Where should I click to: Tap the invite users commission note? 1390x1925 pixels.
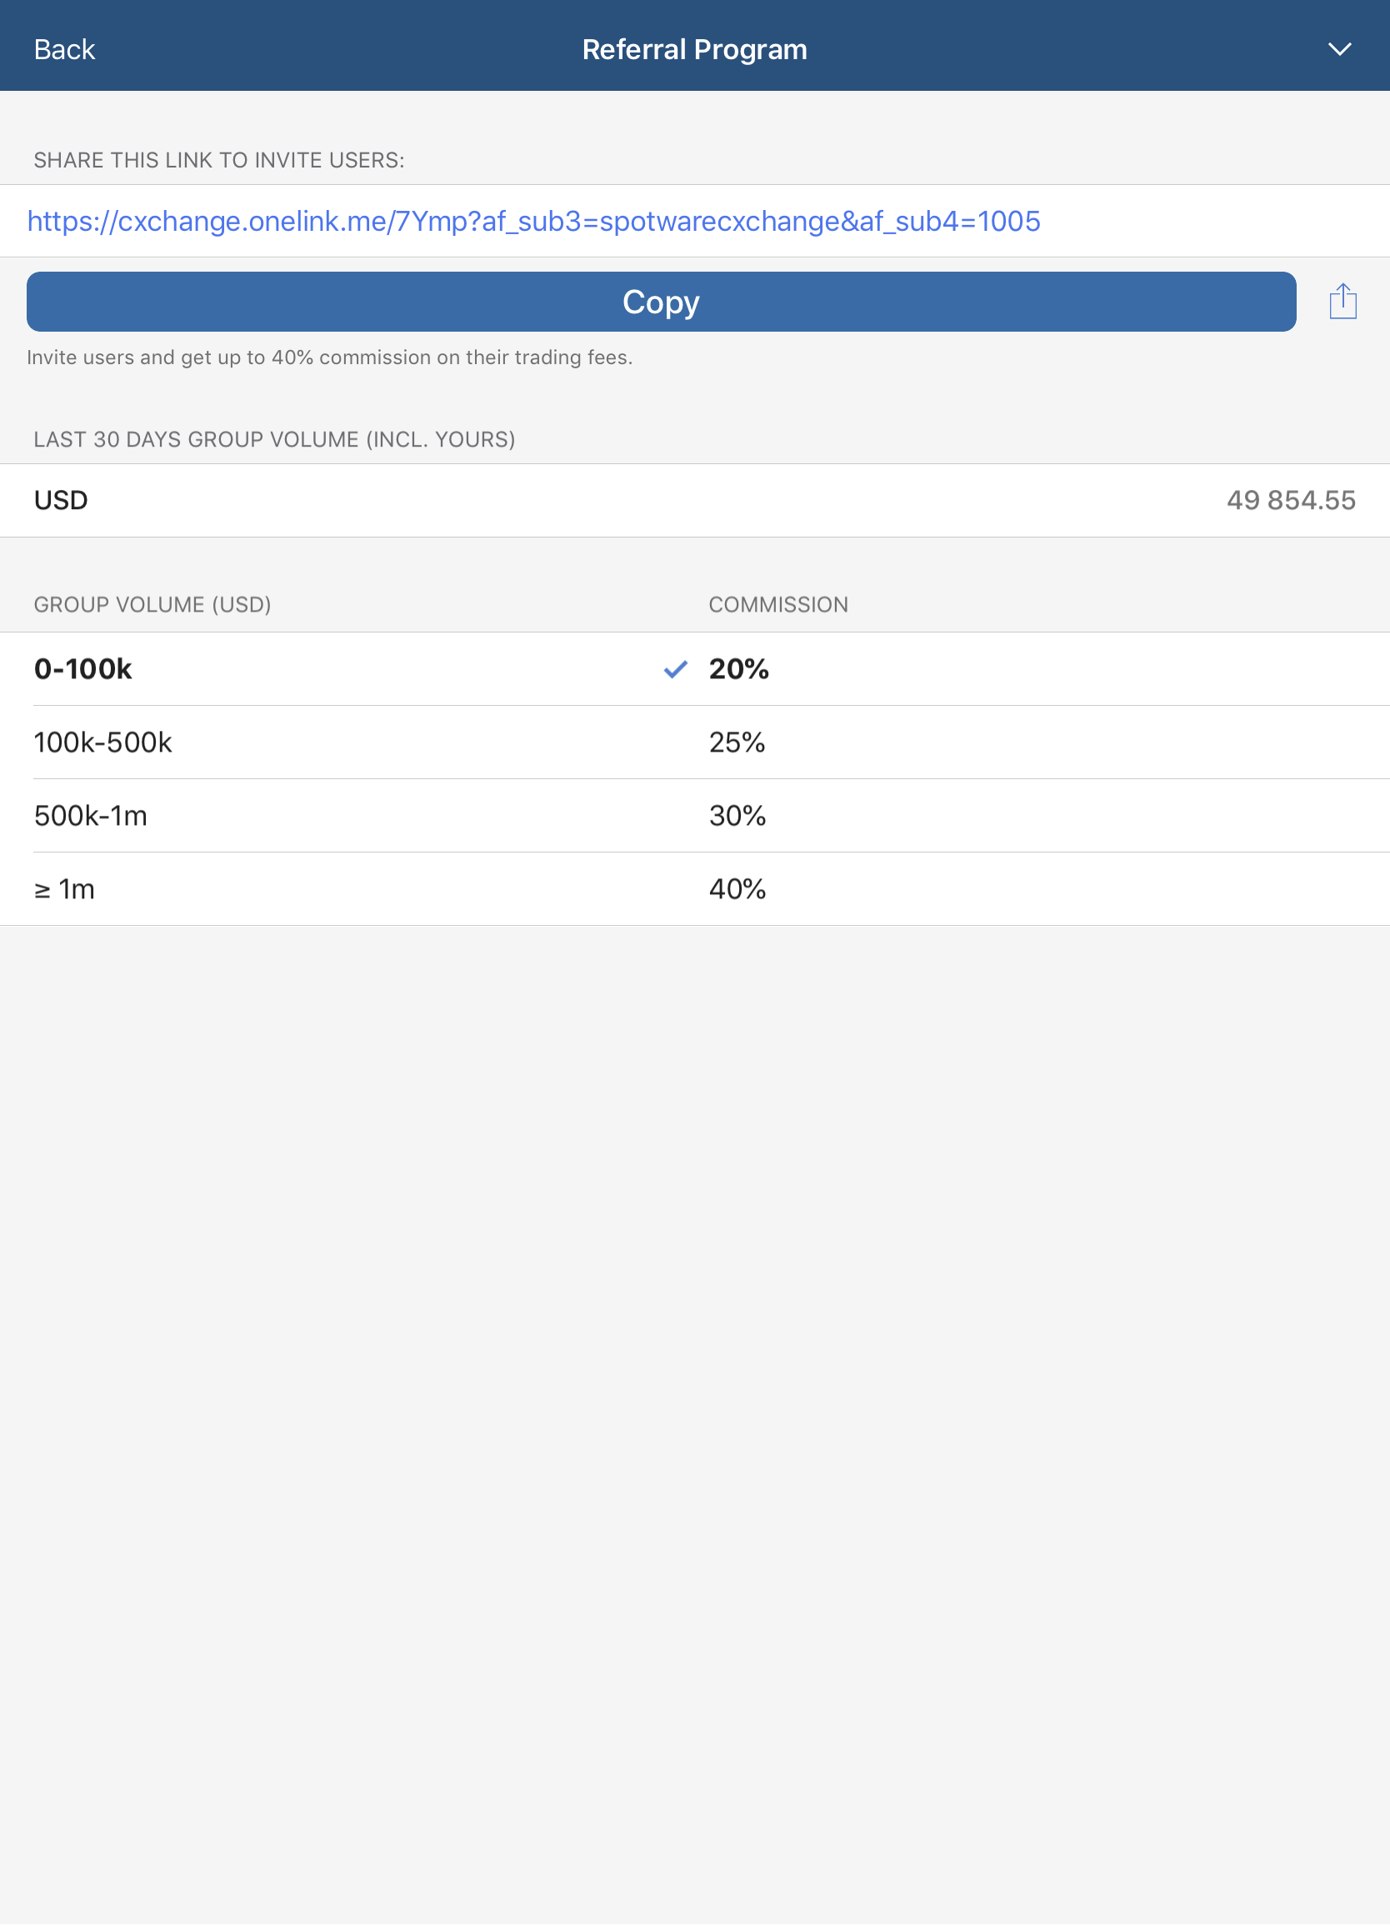coord(329,357)
